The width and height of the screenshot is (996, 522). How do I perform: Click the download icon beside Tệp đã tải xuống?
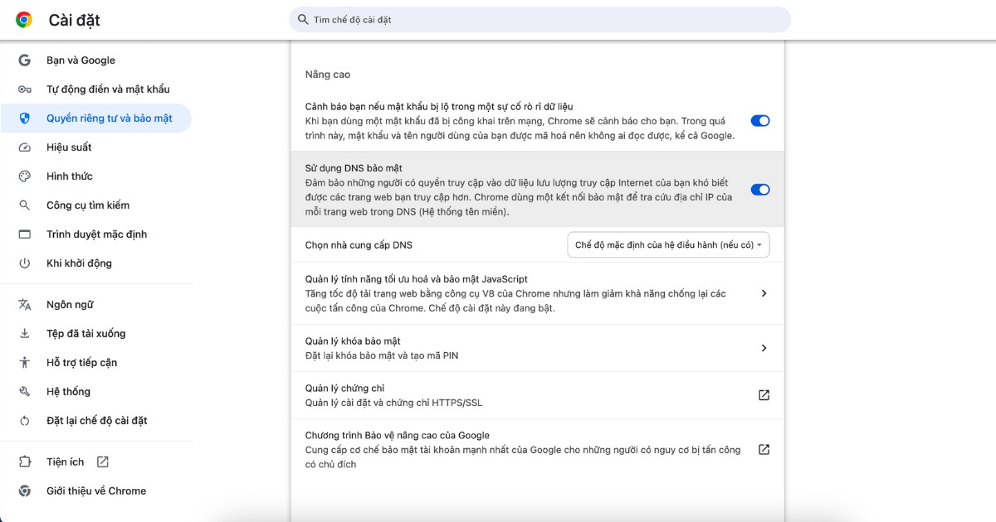coord(24,333)
